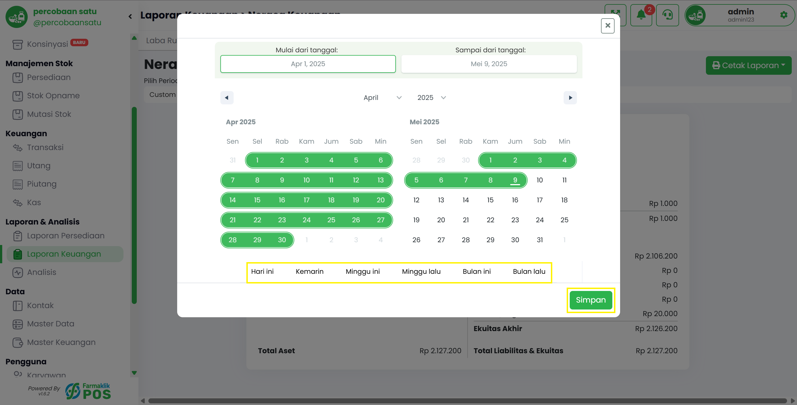
Task: Click the Konsinyasi sidebar icon
Action: coord(17,44)
